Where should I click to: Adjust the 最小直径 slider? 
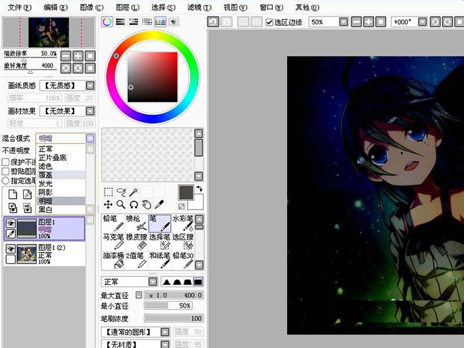pos(168,306)
